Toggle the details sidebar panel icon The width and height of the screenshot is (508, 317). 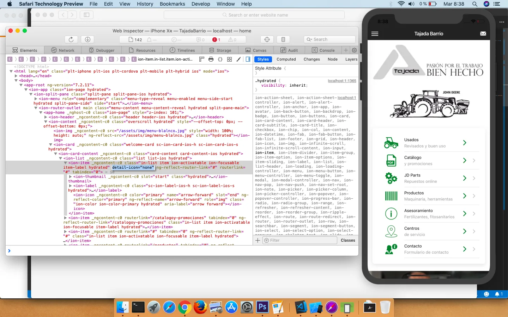[x=248, y=59]
